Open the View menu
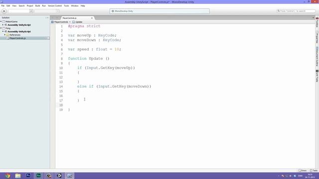The height and width of the screenshot is (179, 319). (x=14, y=6)
